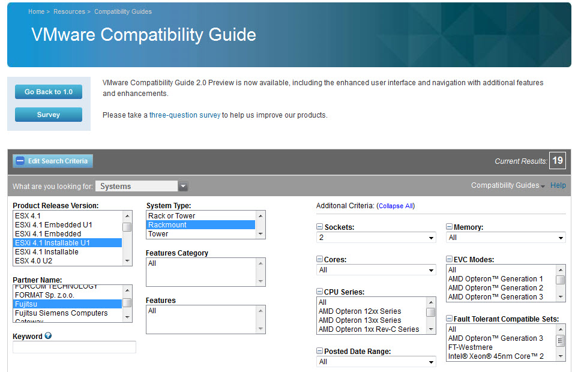Collapse the Posted Date Range section
The image size is (584, 372).
click(x=319, y=351)
